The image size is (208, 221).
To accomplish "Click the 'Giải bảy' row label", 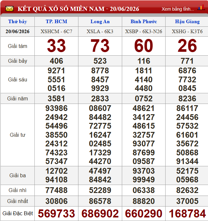I will click(x=17, y=61).
